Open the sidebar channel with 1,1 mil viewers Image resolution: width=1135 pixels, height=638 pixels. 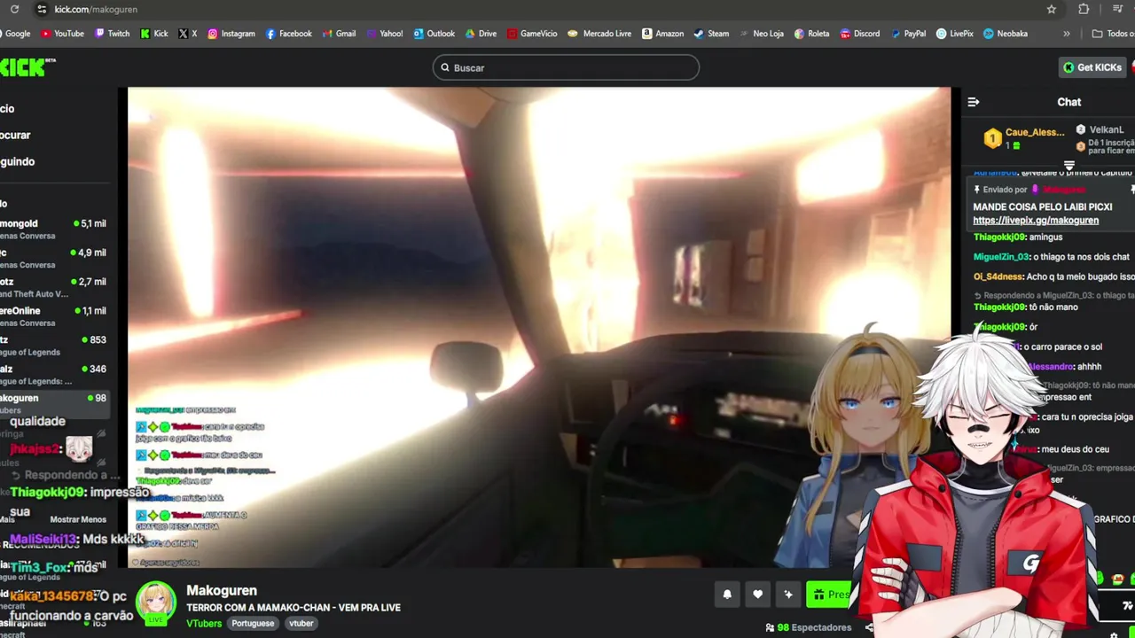[x=55, y=316]
